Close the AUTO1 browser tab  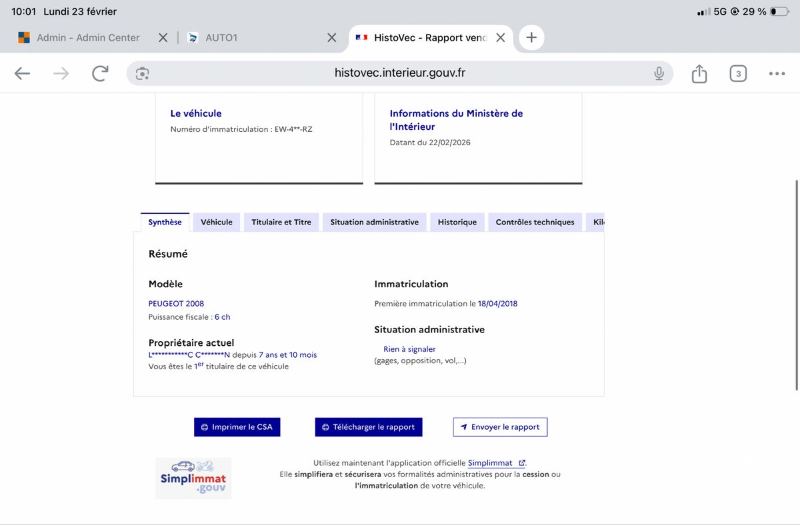tap(331, 38)
